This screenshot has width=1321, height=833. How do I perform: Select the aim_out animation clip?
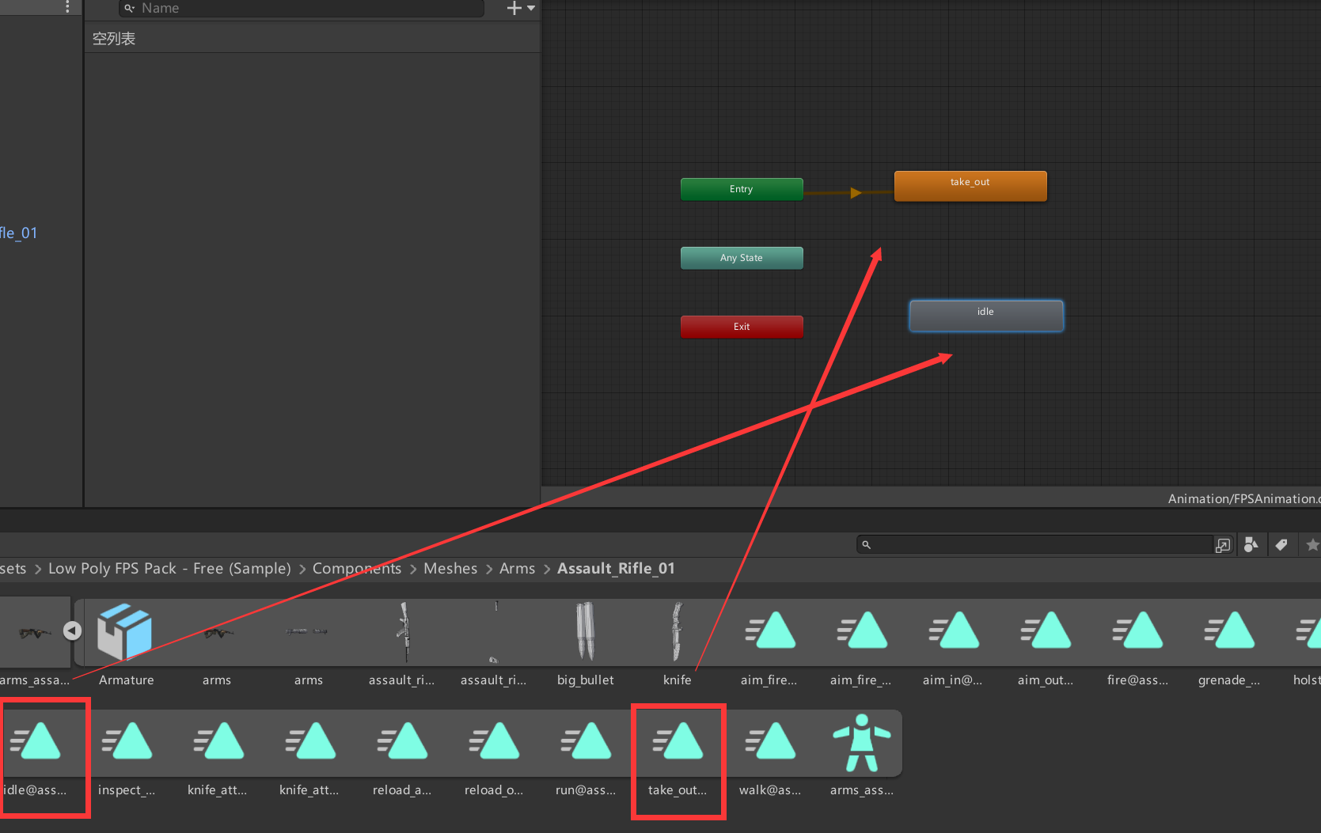(x=1045, y=643)
